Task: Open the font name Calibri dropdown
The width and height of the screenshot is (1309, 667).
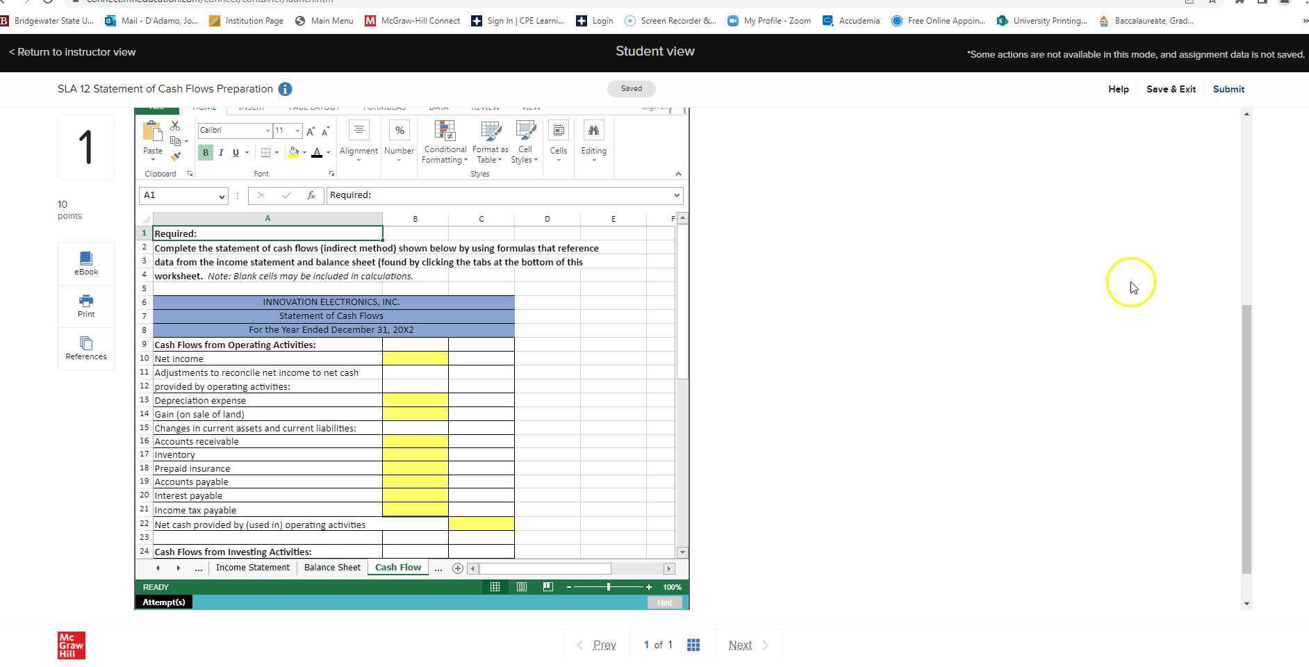Action: point(267,131)
